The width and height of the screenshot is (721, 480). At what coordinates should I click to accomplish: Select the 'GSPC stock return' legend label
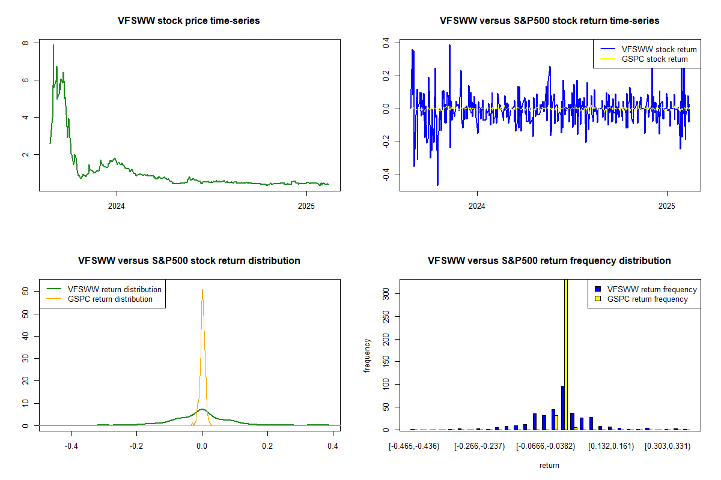654,59
